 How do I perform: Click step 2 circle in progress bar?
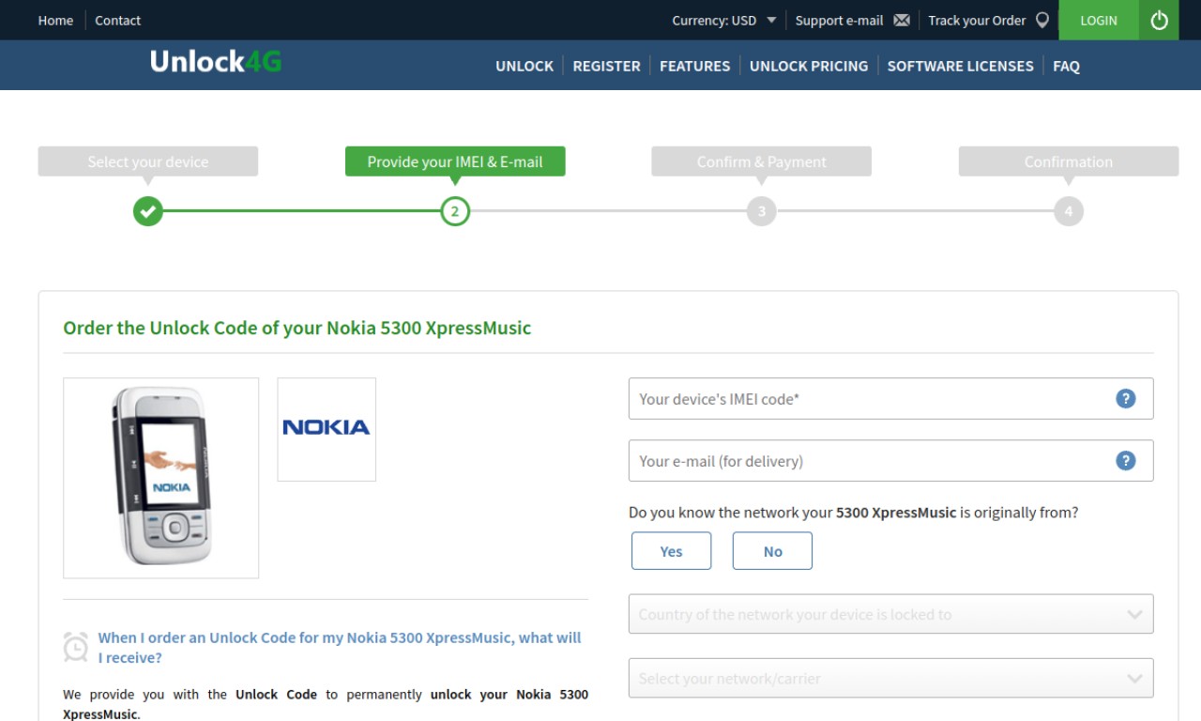455,211
